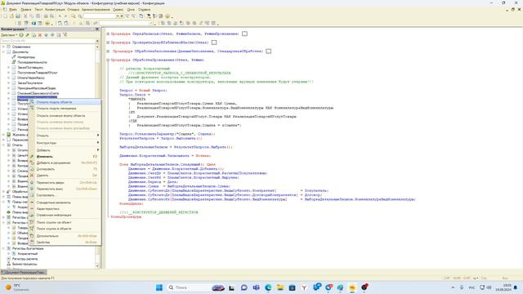Screen dimensions: 523x294
Task: Open the 'Добавить' submenu
Action: tap(65, 150)
